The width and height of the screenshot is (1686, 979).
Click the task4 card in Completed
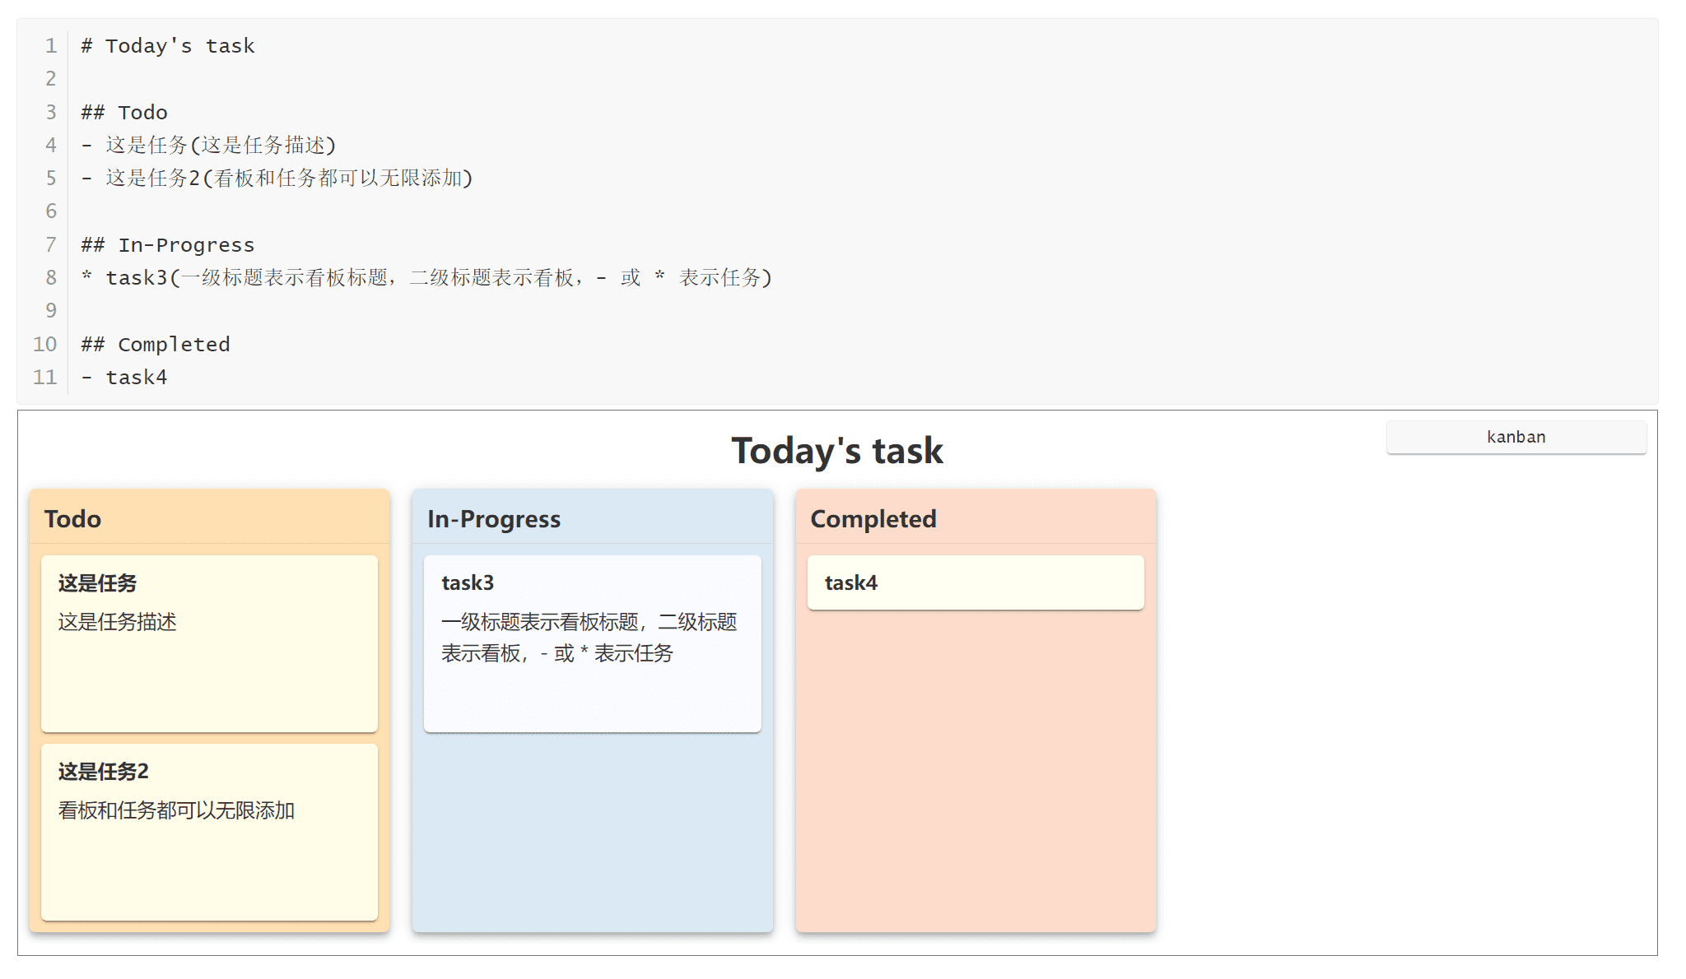click(x=975, y=582)
